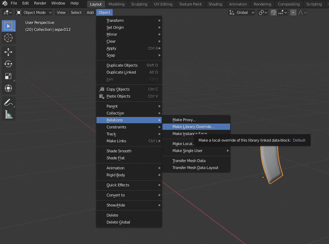Select the Scale tool
This screenshot has width=329, height=244.
(x=8, y=76)
